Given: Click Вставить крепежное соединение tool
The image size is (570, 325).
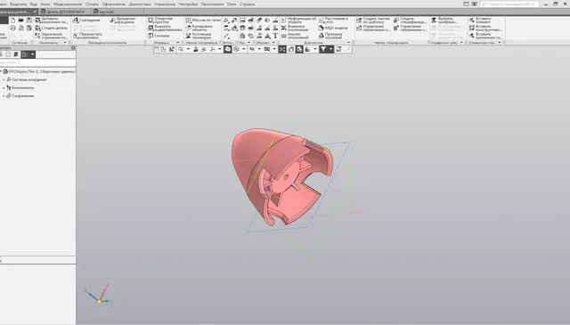Looking at the screenshot, I should coord(485,36).
